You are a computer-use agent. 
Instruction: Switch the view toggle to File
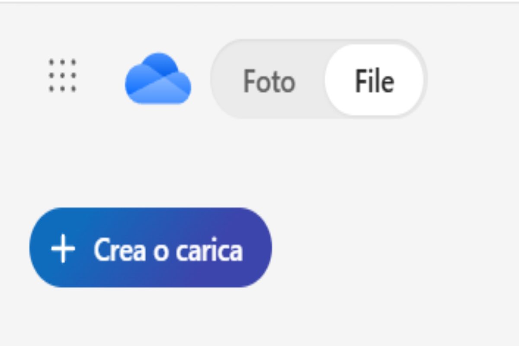tap(374, 81)
